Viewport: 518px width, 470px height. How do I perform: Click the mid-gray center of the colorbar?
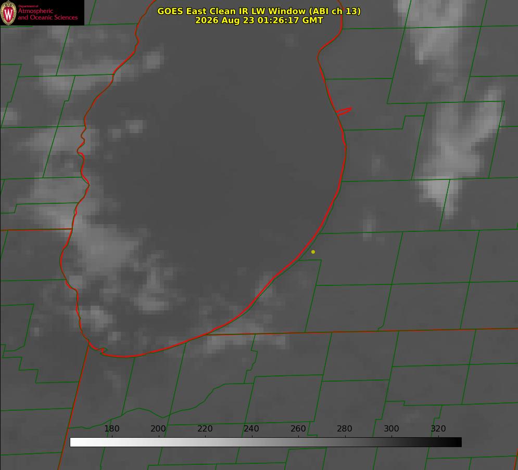coord(266,442)
